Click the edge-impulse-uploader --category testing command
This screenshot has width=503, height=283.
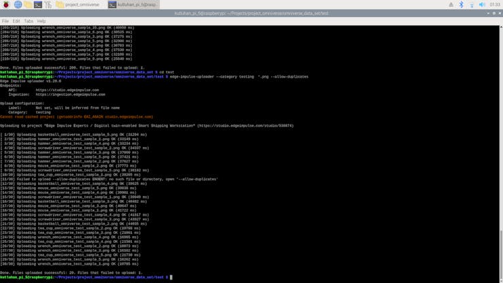239,77
